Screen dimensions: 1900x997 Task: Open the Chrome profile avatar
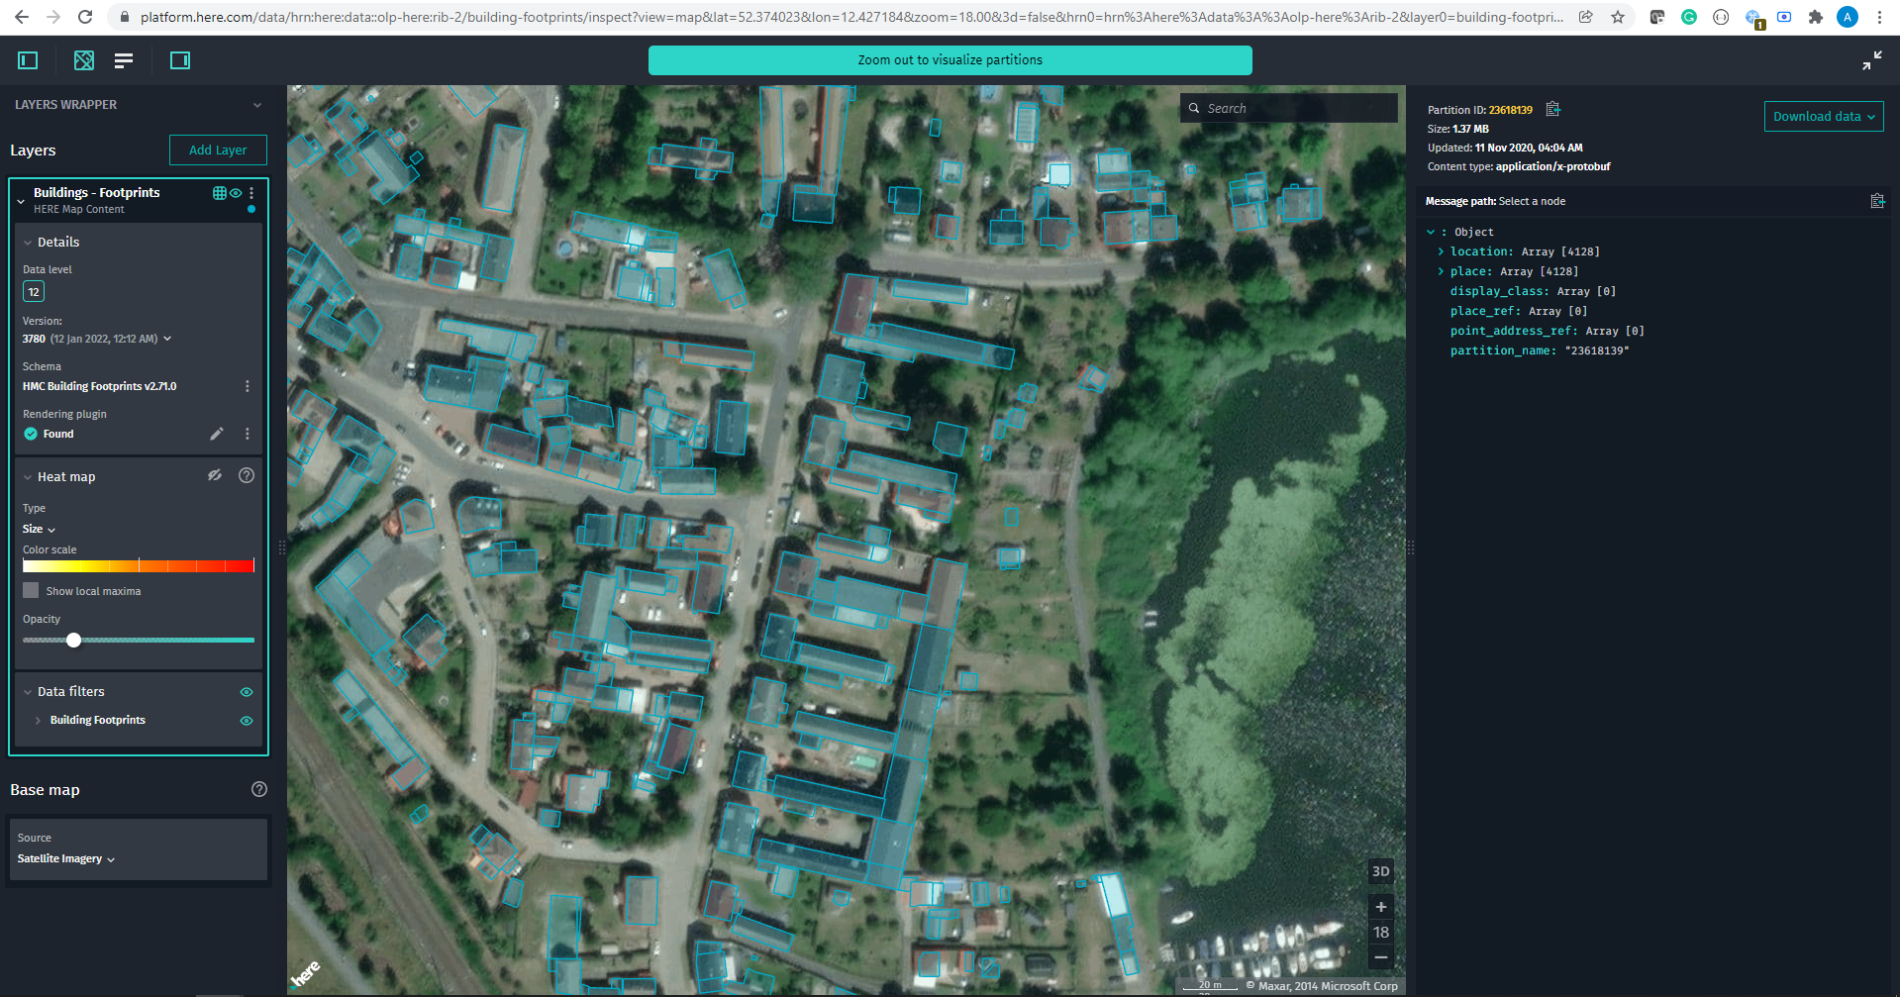(1848, 17)
